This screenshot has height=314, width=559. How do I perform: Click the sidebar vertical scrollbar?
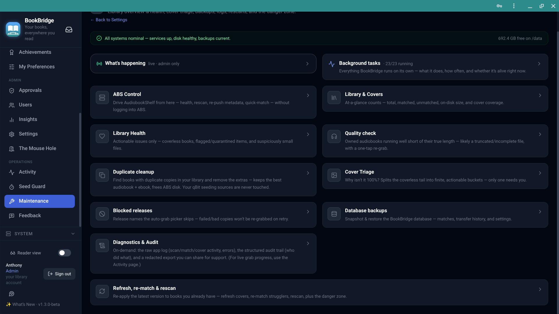[x=80, y=170]
